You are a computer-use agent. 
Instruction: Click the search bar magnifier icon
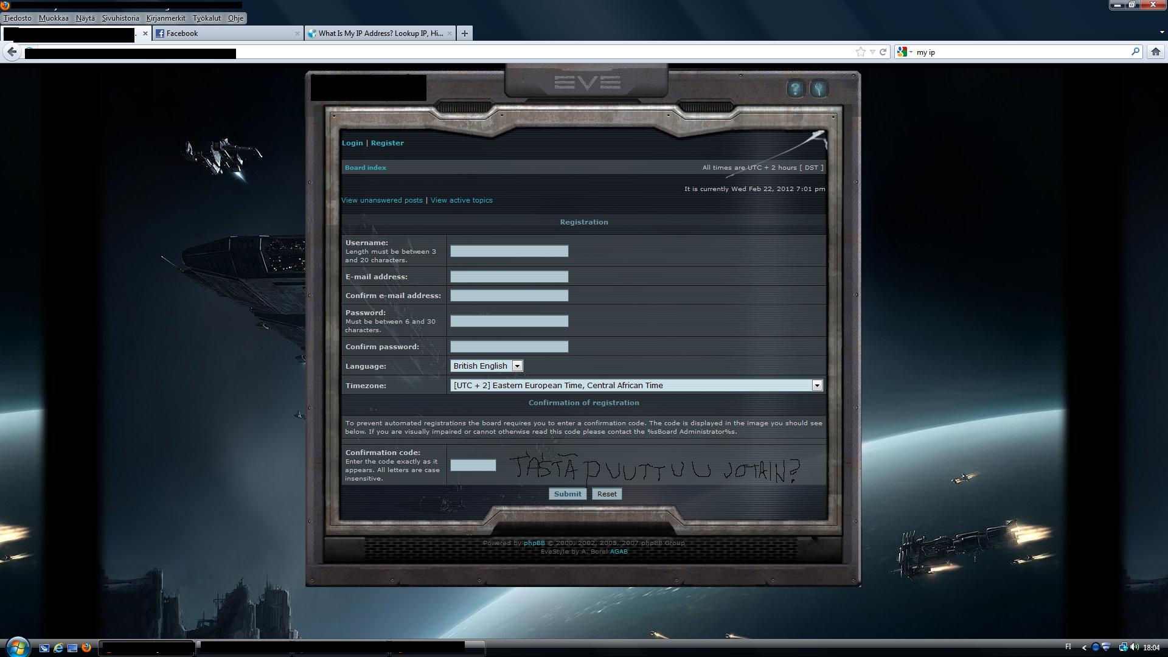point(1135,52)
